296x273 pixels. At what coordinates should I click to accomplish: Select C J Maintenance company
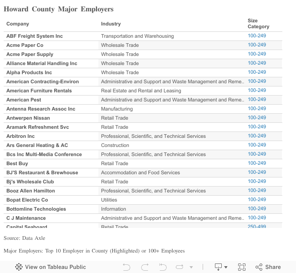tap(26, 218)
